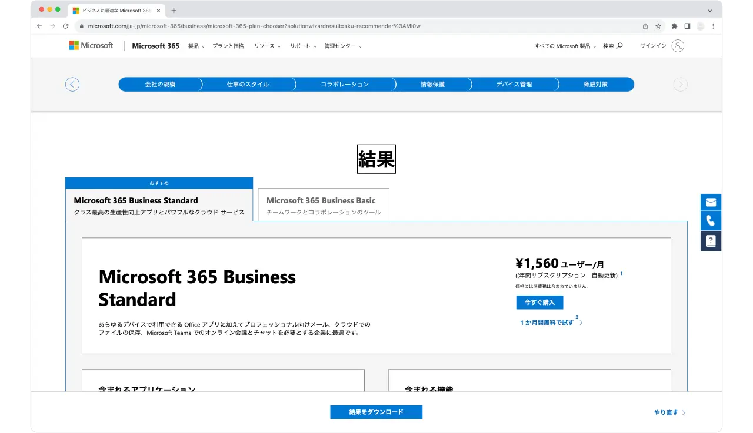Select the 仕事のスタイル wizard step

(x=248, y=85)
